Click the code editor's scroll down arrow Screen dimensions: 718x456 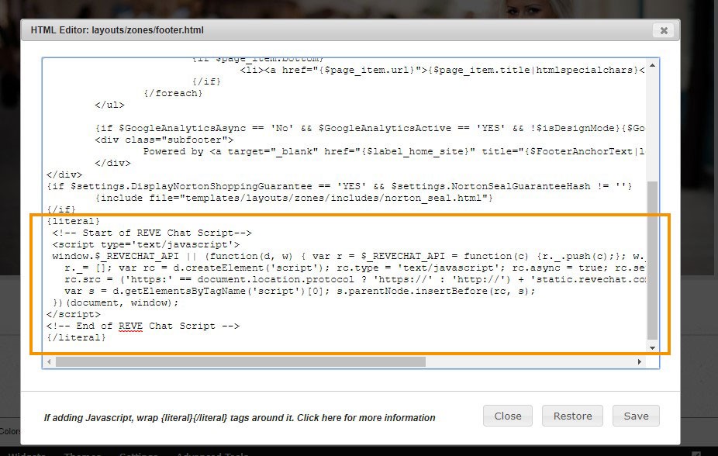[x=653, y=348]
